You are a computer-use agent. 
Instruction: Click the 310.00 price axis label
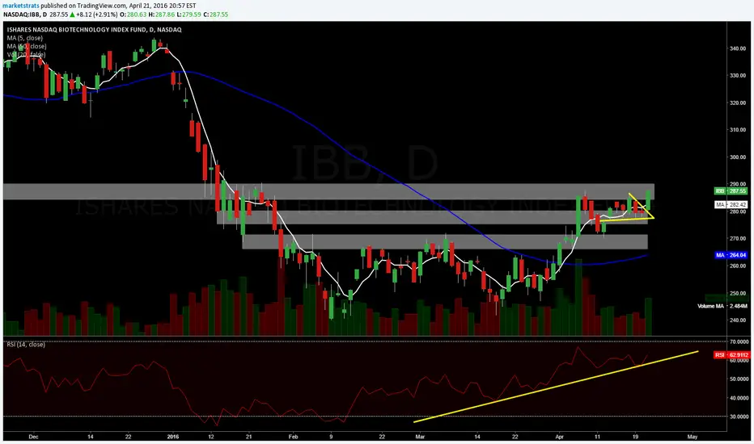(738, 130)
